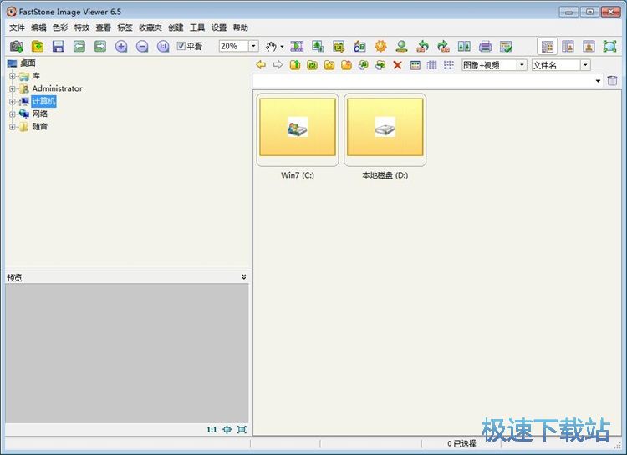
Task: Click the forward arrow in browser bar
Action: coord(278,65)
